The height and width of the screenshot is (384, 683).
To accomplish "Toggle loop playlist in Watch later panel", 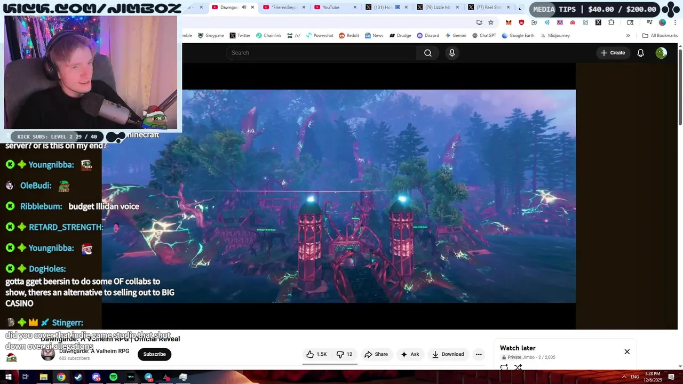I will (x=504, y=367).
